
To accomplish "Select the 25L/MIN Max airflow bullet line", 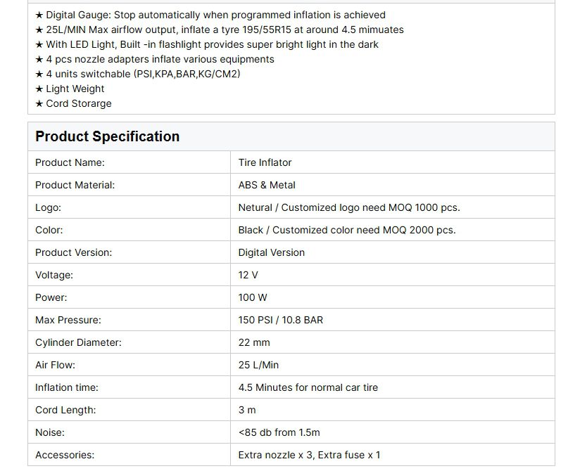I will click(x=219, y=30).
